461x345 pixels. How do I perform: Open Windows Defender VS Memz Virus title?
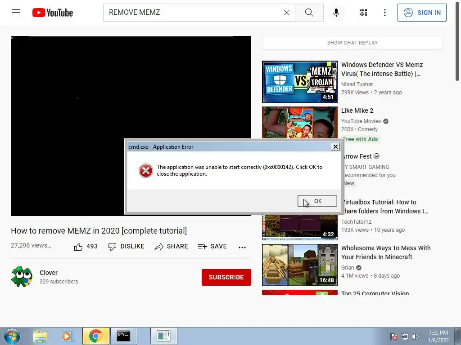(382, 69)
